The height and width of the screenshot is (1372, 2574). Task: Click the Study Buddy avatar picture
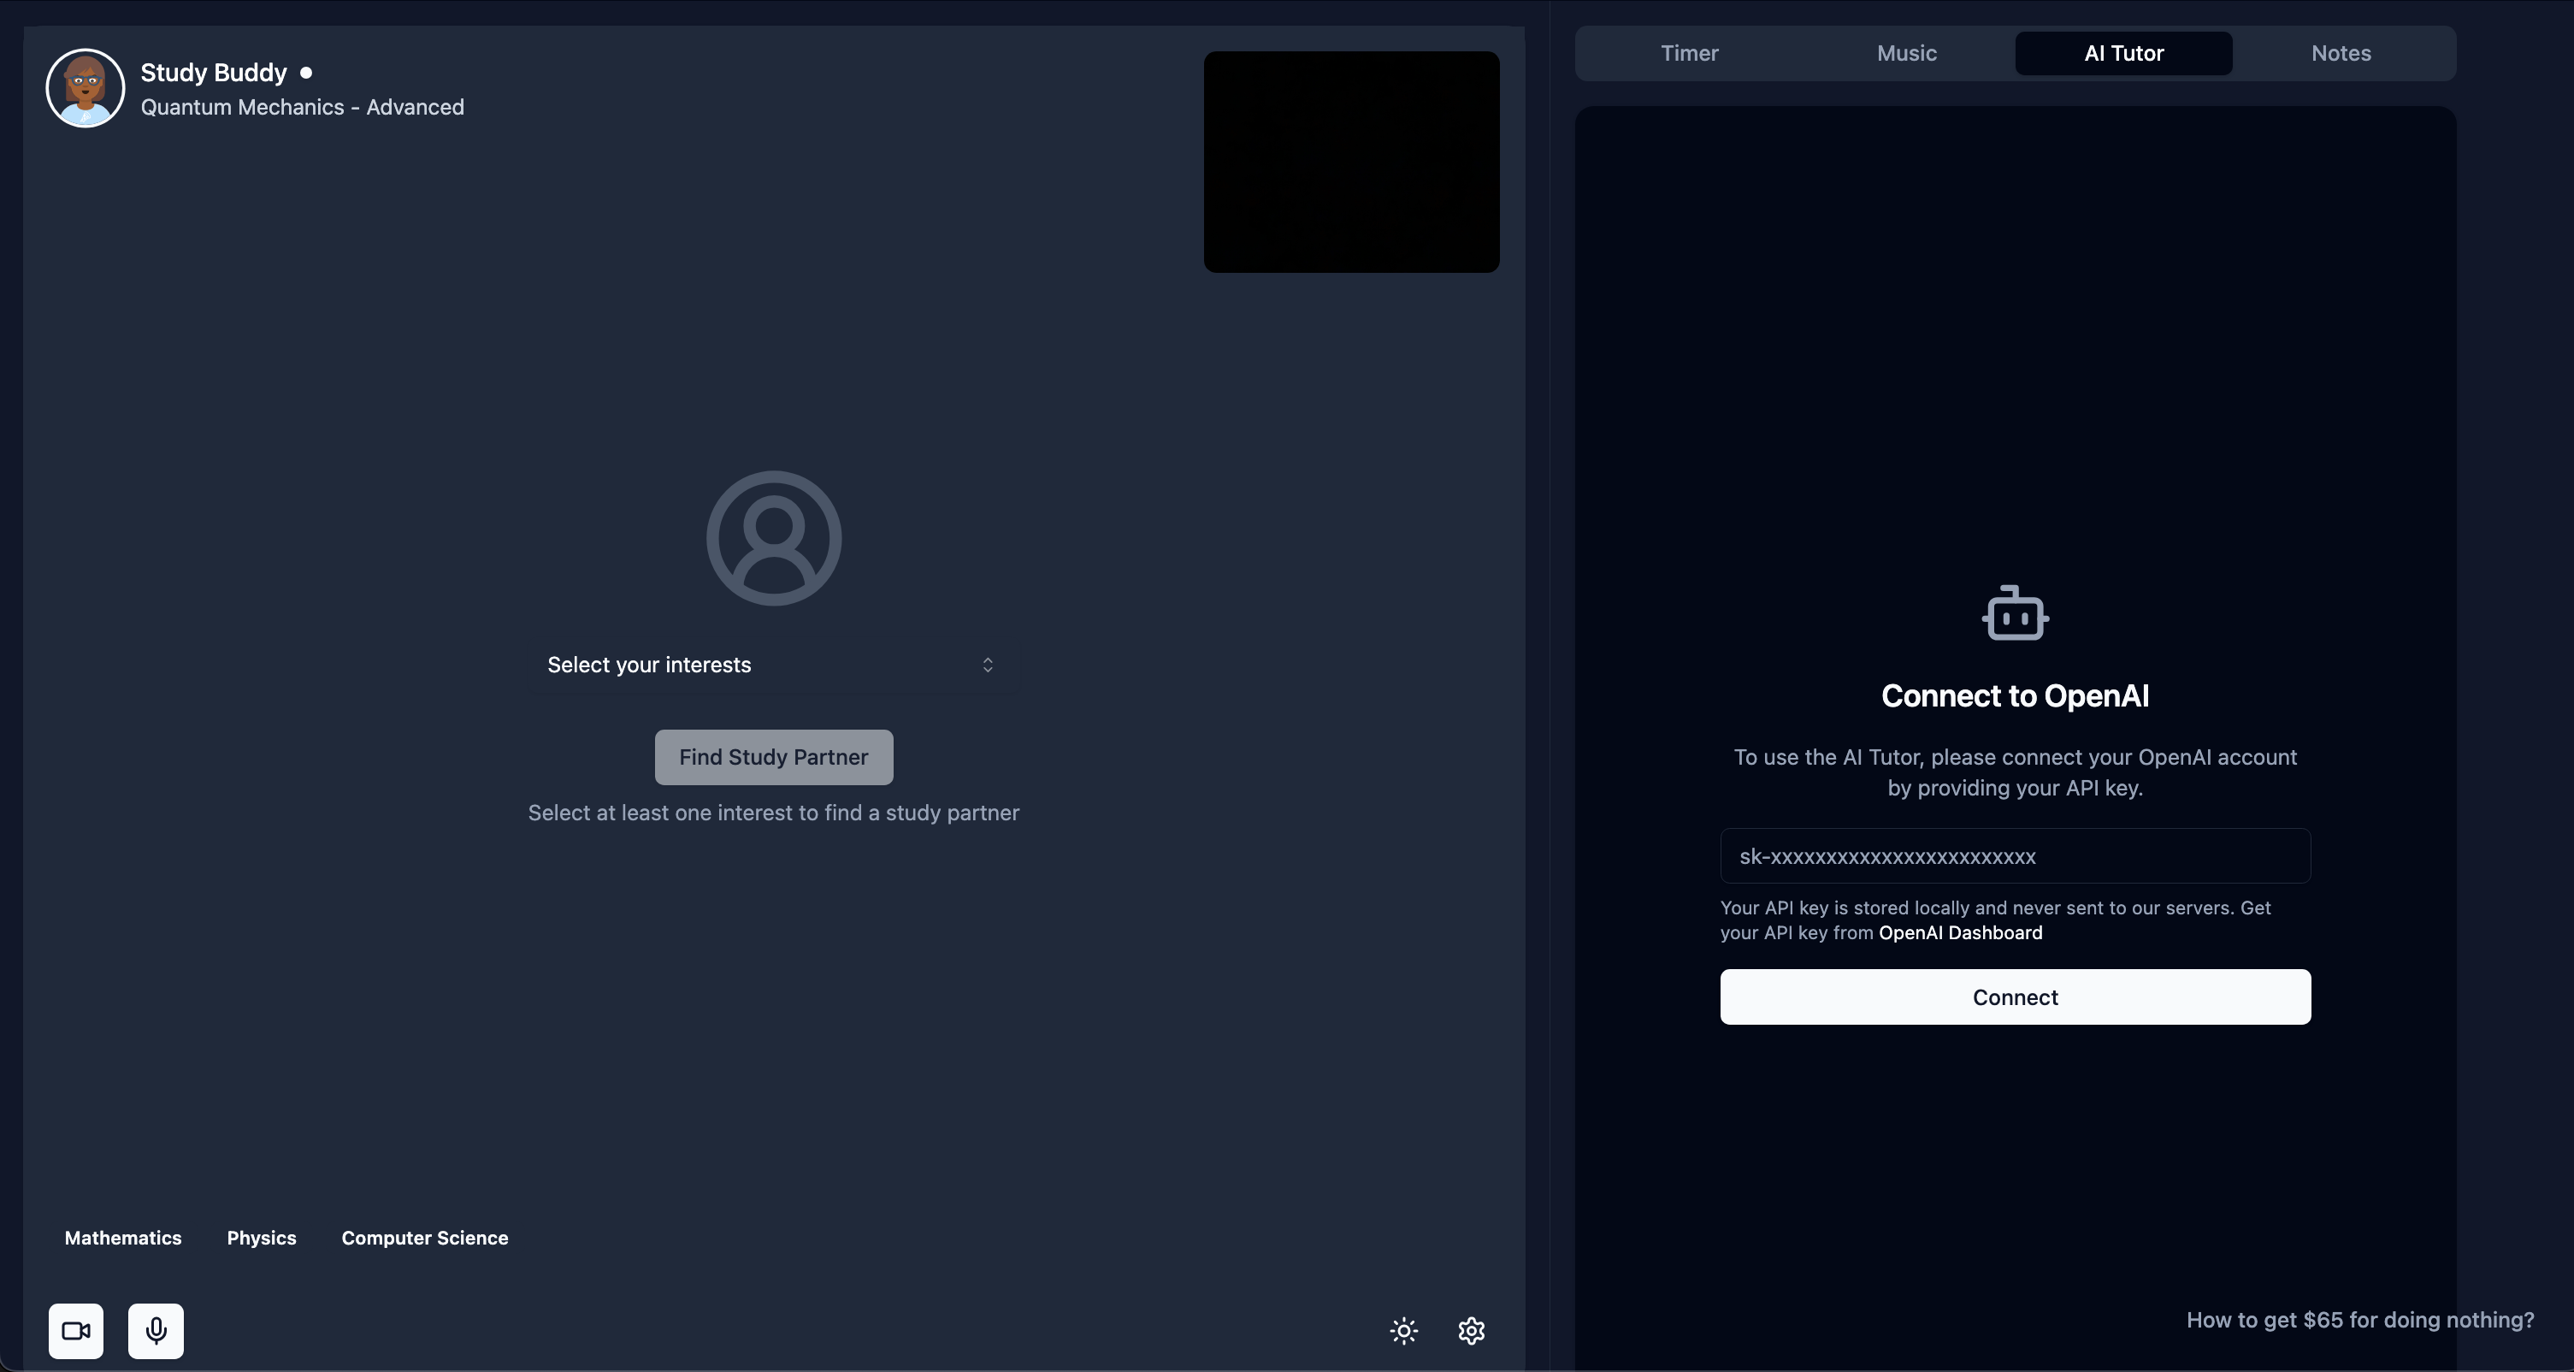(x=85, y=88)
